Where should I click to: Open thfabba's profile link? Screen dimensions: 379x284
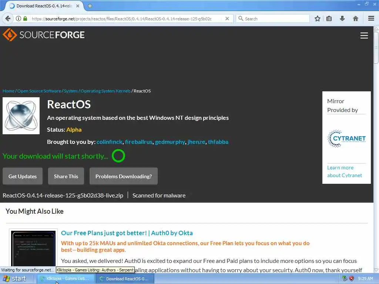218,142
